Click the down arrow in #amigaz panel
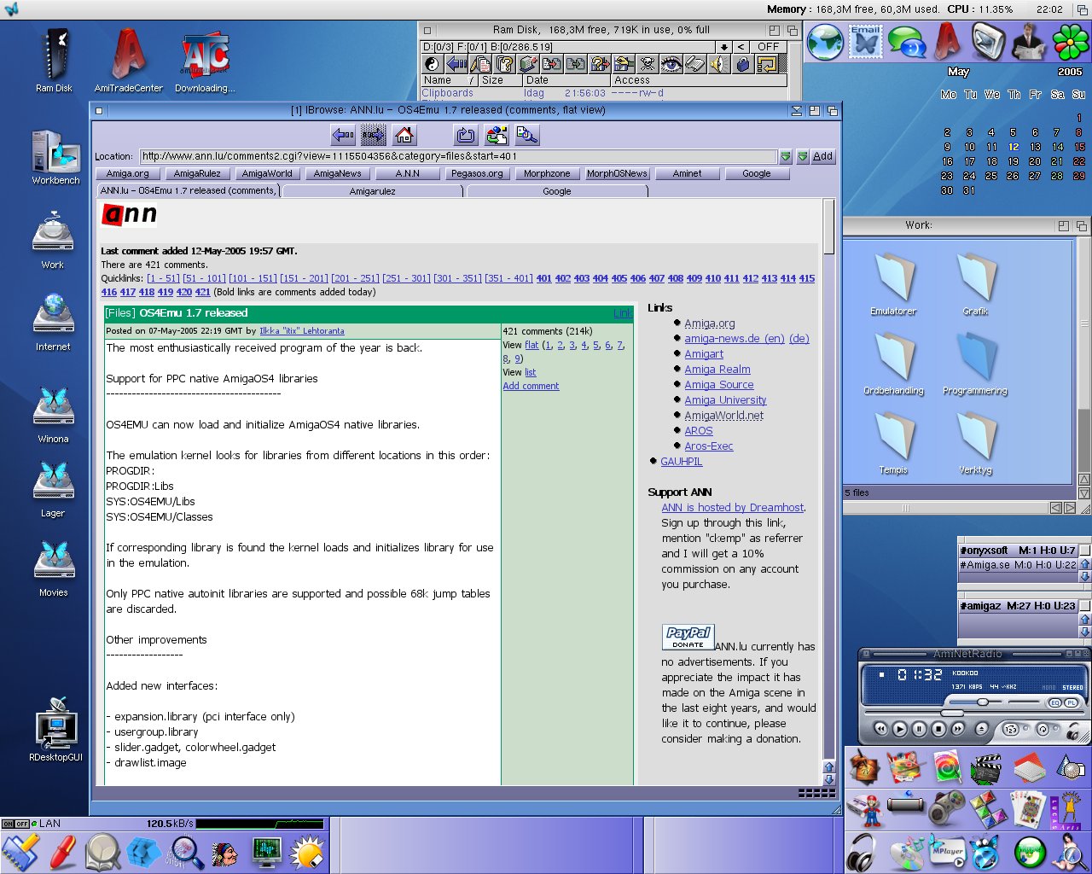Screen dimensions: 1092x874 coord(1085,632)
